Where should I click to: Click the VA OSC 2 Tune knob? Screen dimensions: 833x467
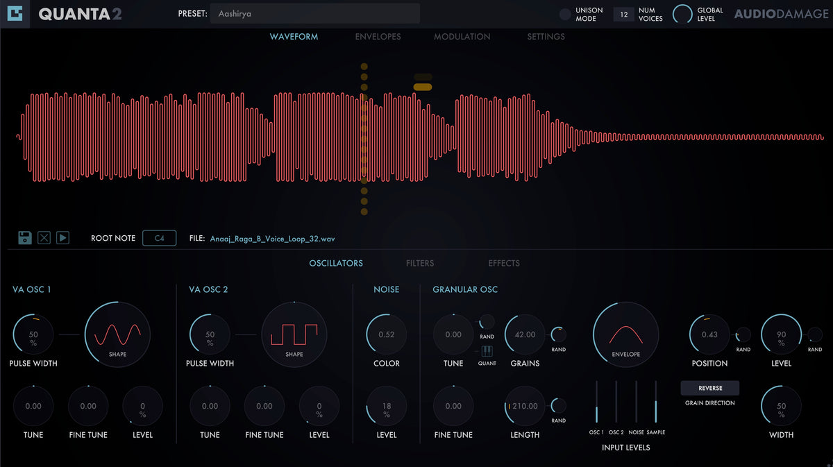[x=210, y=406]
